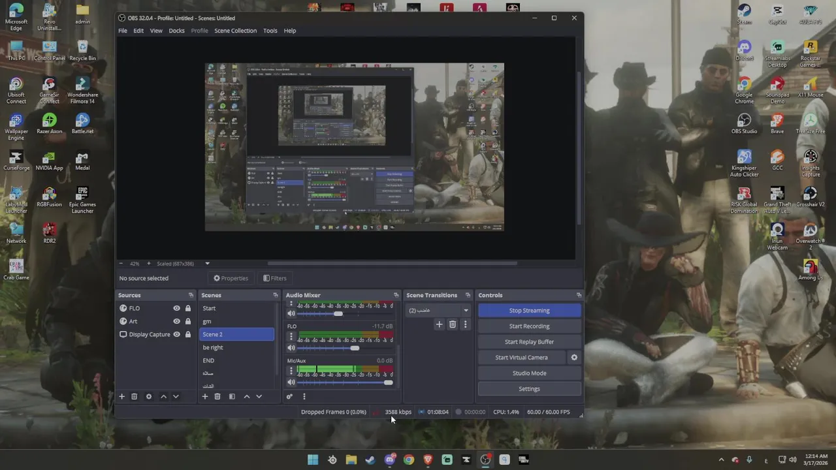Hide the Display Capture source
The width and height of the screenshot is (836, 470).
176,334
